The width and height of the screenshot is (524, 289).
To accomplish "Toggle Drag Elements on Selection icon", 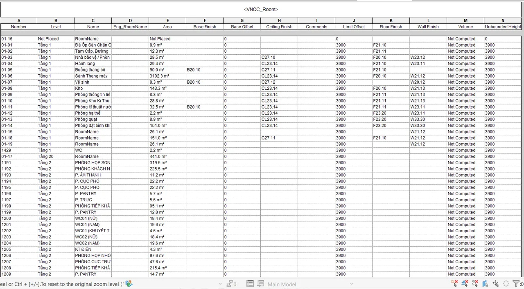I will [496, 284].
